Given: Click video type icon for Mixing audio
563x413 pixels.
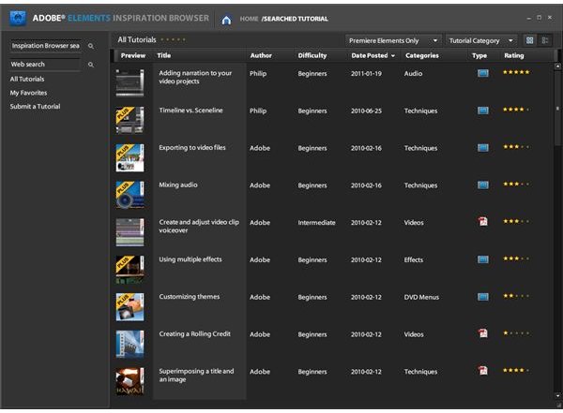Looking at the screenshot, I should tap(483, 185).
